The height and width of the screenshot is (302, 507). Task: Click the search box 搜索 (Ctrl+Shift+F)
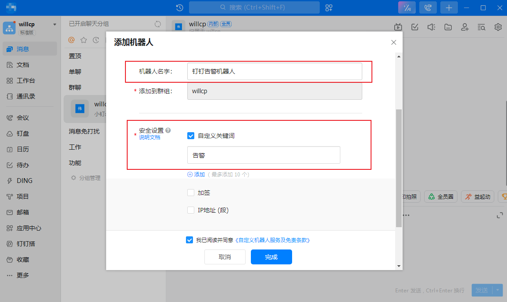254,7
